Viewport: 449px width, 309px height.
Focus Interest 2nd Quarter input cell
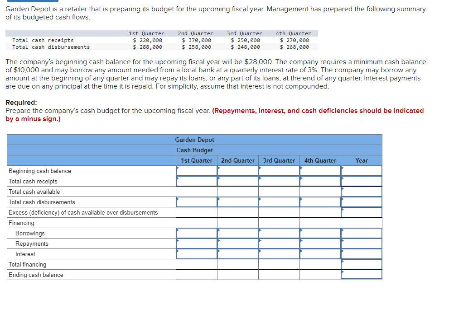pyautogui.click(x=238, y=254)
